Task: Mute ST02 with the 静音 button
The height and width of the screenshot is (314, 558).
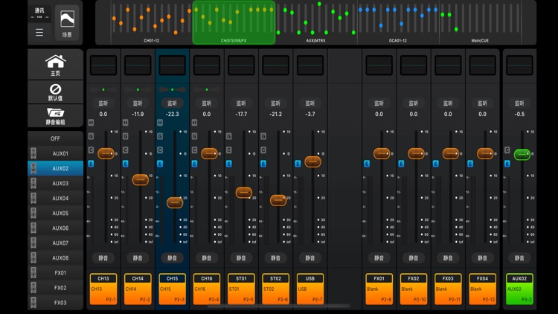Action: coord(275,257)
